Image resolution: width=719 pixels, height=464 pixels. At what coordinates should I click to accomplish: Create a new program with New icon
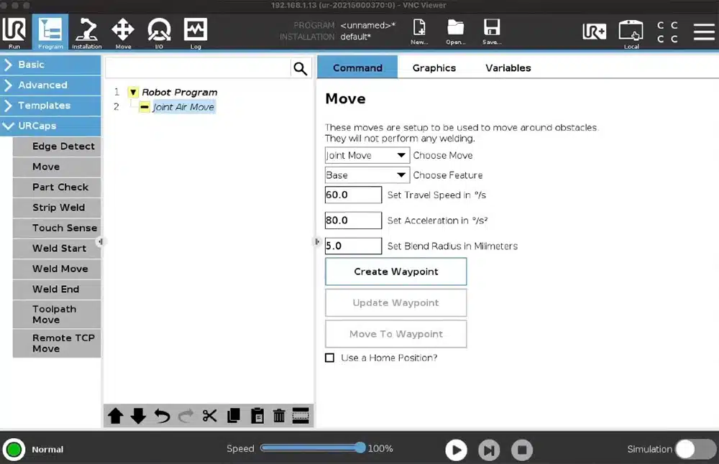pos(419,32)
